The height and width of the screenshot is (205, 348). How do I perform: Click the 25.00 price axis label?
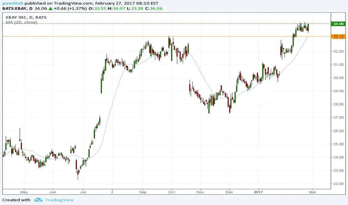338,144
